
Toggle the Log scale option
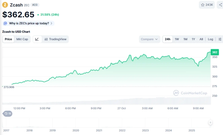point(210,39)
